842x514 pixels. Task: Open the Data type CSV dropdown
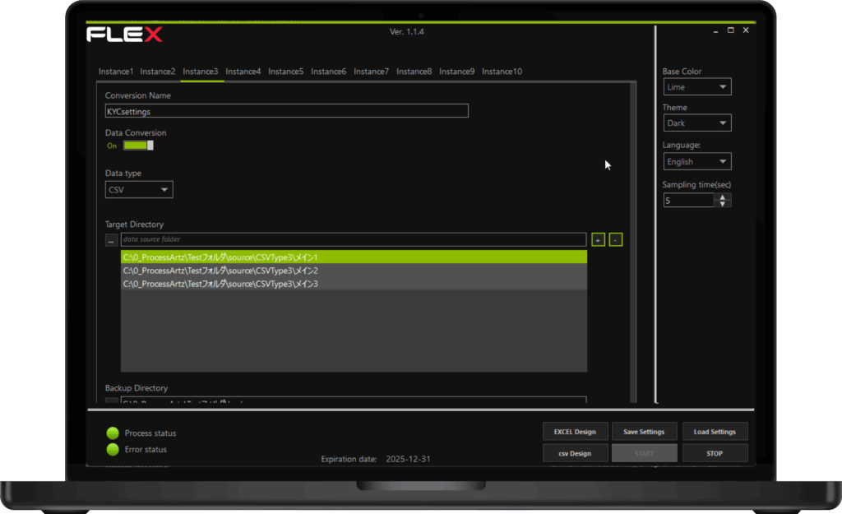(x=139, y=190)
